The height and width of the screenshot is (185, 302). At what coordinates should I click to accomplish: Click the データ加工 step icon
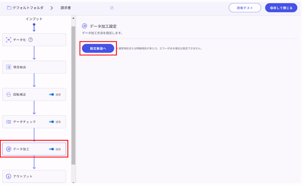(x=8, y=149)
